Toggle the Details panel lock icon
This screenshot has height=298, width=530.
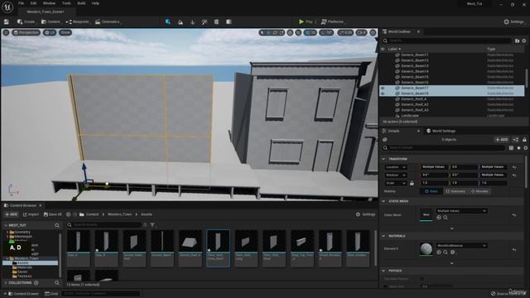(x=524, y=140)
